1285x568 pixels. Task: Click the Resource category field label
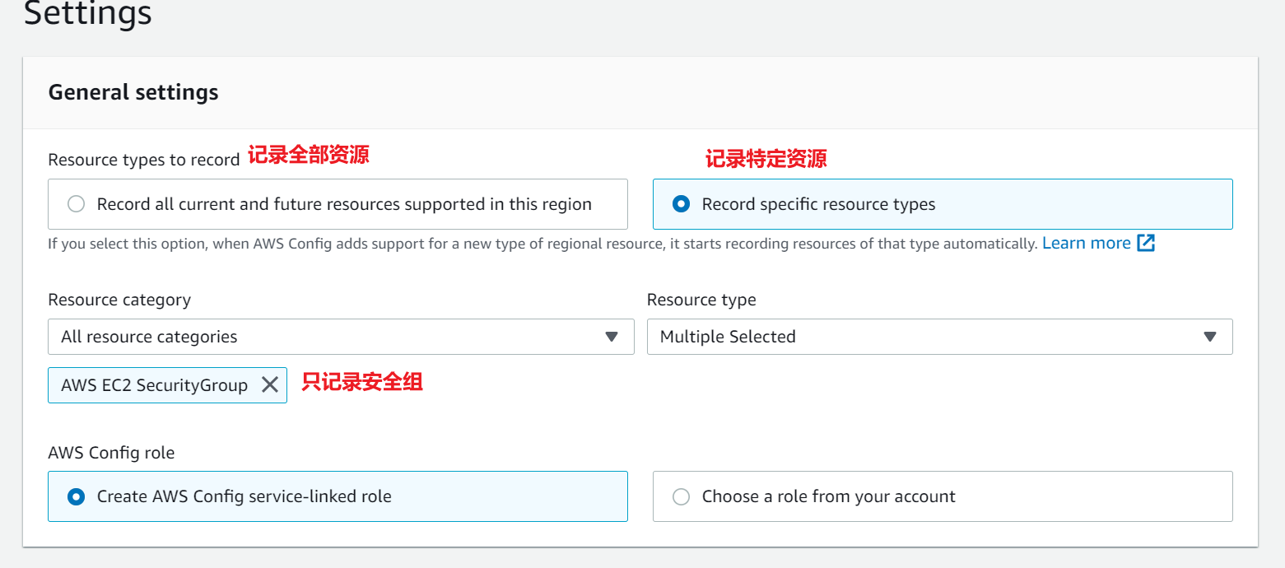119,300
